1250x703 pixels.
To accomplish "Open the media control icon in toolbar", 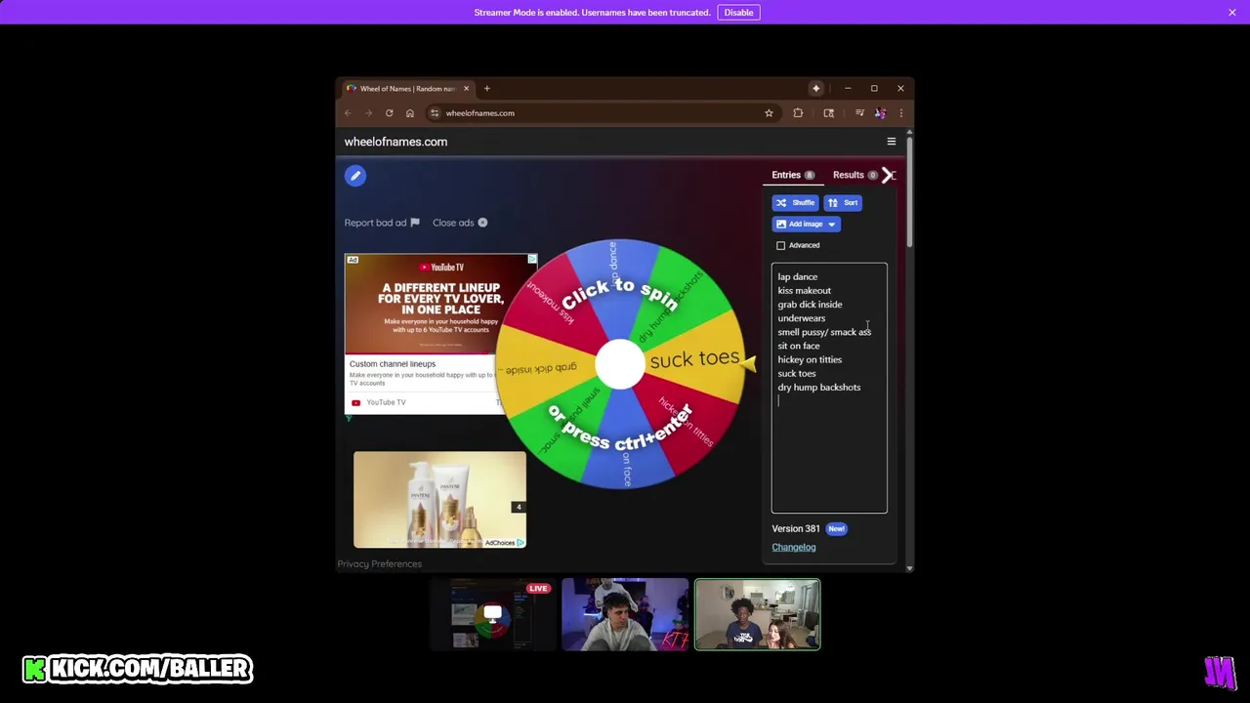I will pos(859,113).
